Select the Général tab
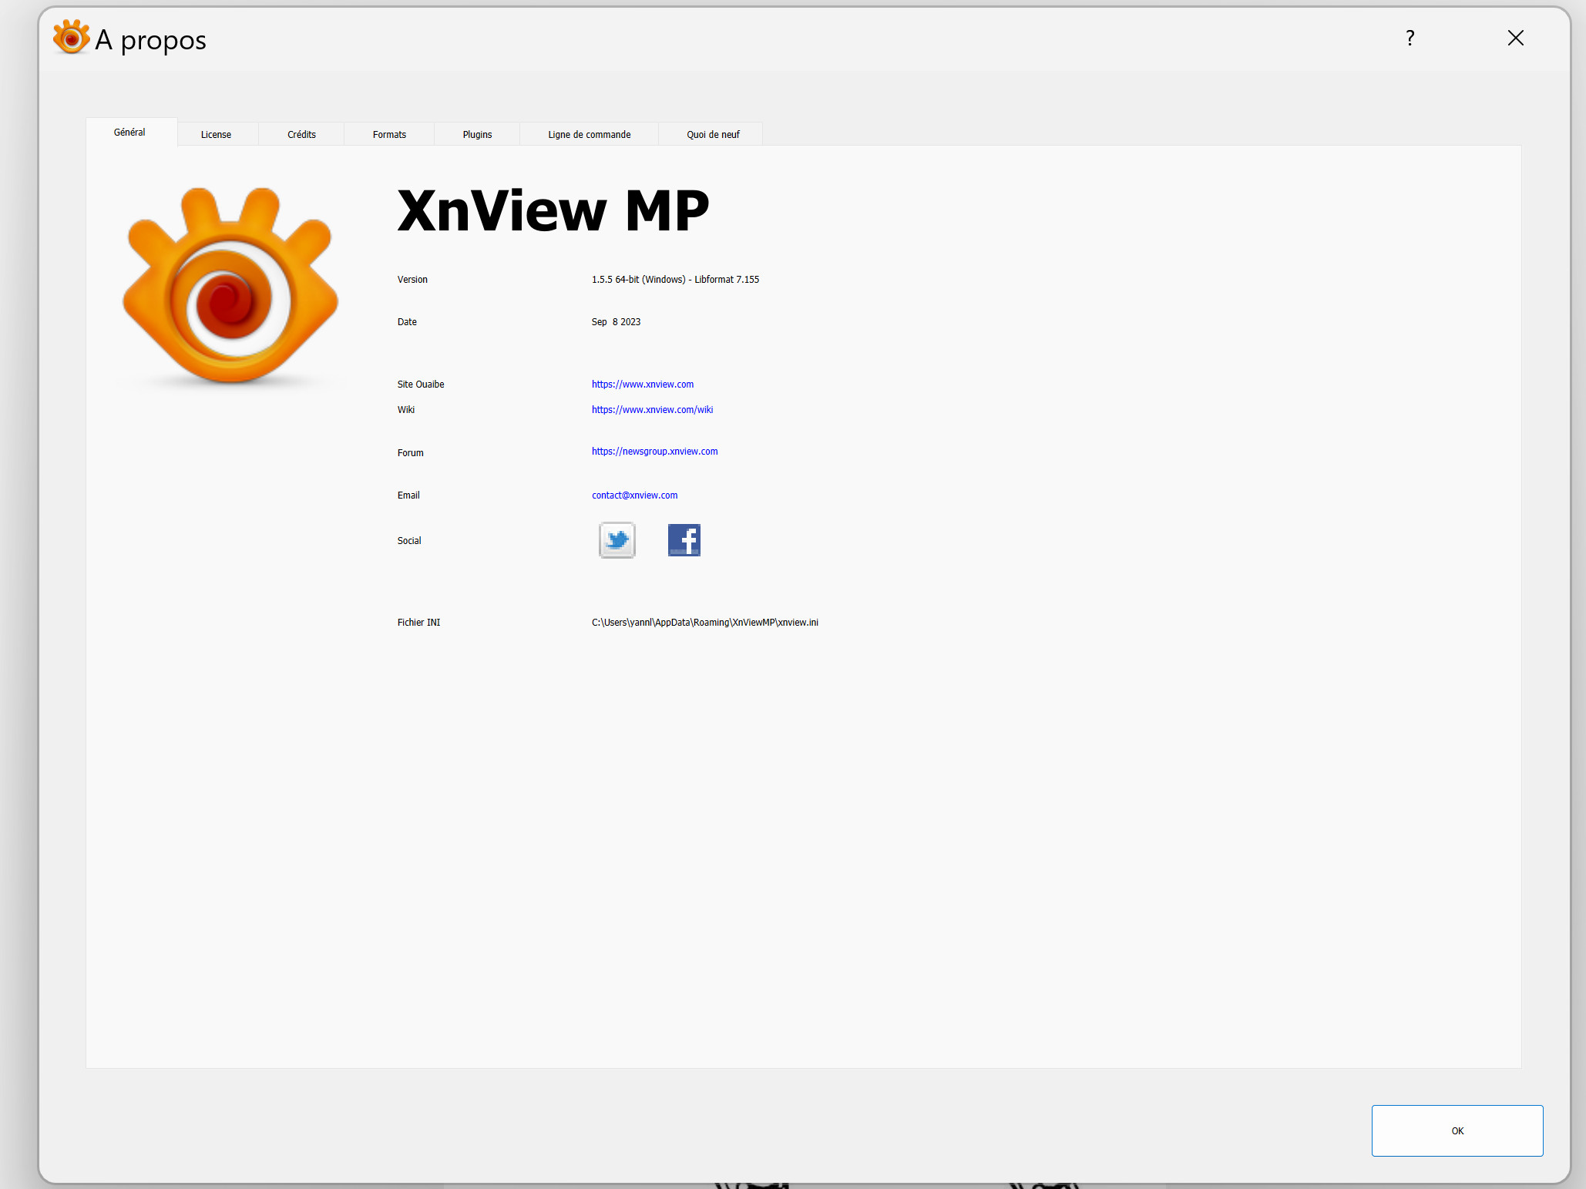Image resolution: width=1586 pixels, height=1189 pixels. click(x=129, y=132)
